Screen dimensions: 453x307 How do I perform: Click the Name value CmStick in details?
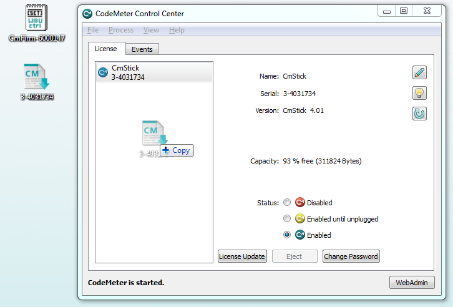pyautogui.click(x=295, y=76)
